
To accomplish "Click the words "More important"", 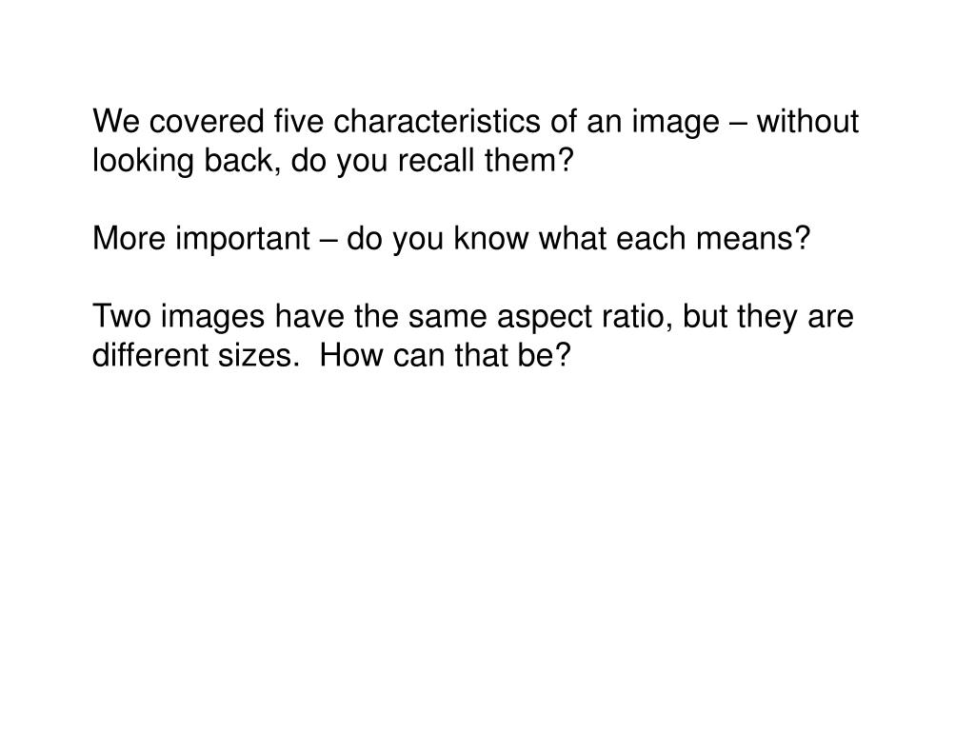I will [x=202, y=239].
